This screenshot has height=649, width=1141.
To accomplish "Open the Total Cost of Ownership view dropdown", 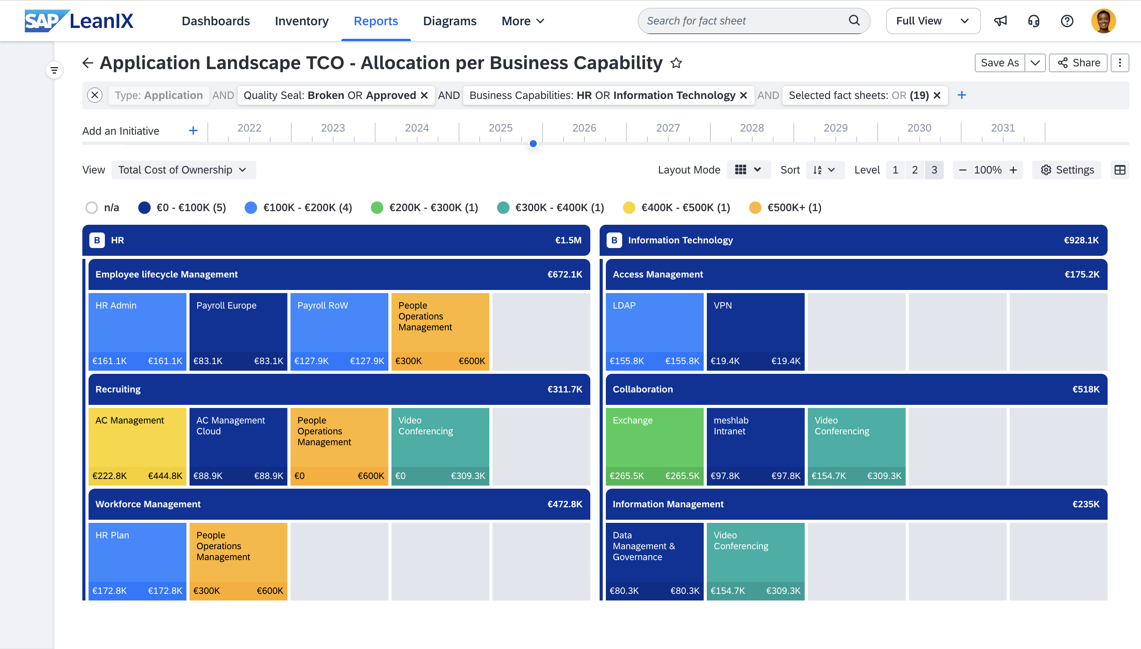I will pos(184,169).
